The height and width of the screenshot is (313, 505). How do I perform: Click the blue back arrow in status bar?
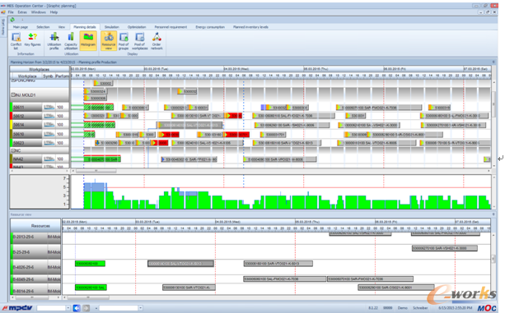77,308
